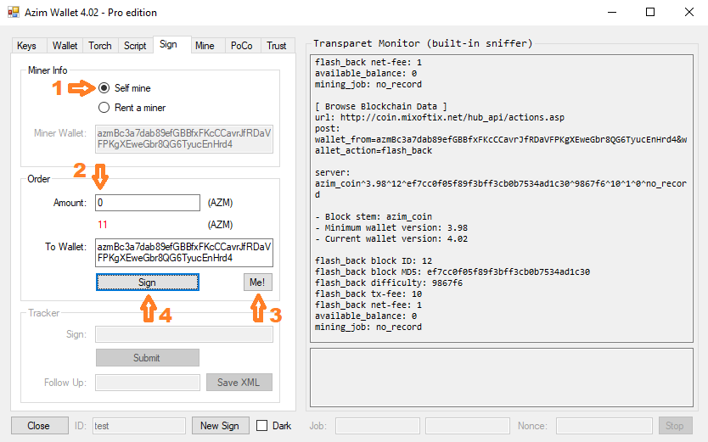The width and height of the screenshot is (708, 442).
Task: Click the Save XML button
Action: click(x=239, y=383)
